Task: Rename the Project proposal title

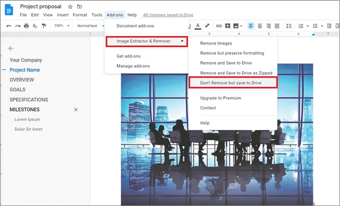Action: (41, 6)
